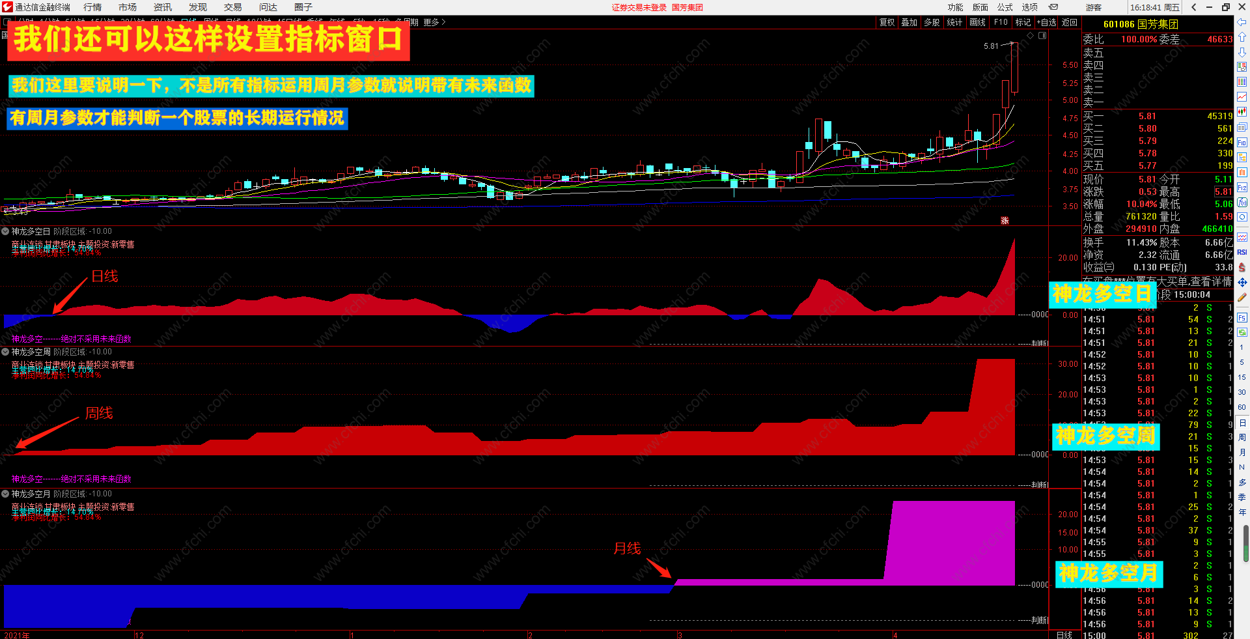Viewport: 1250px width, 639px height.
Task: Click the F10 toolbar button
Action: [1001, 22]
